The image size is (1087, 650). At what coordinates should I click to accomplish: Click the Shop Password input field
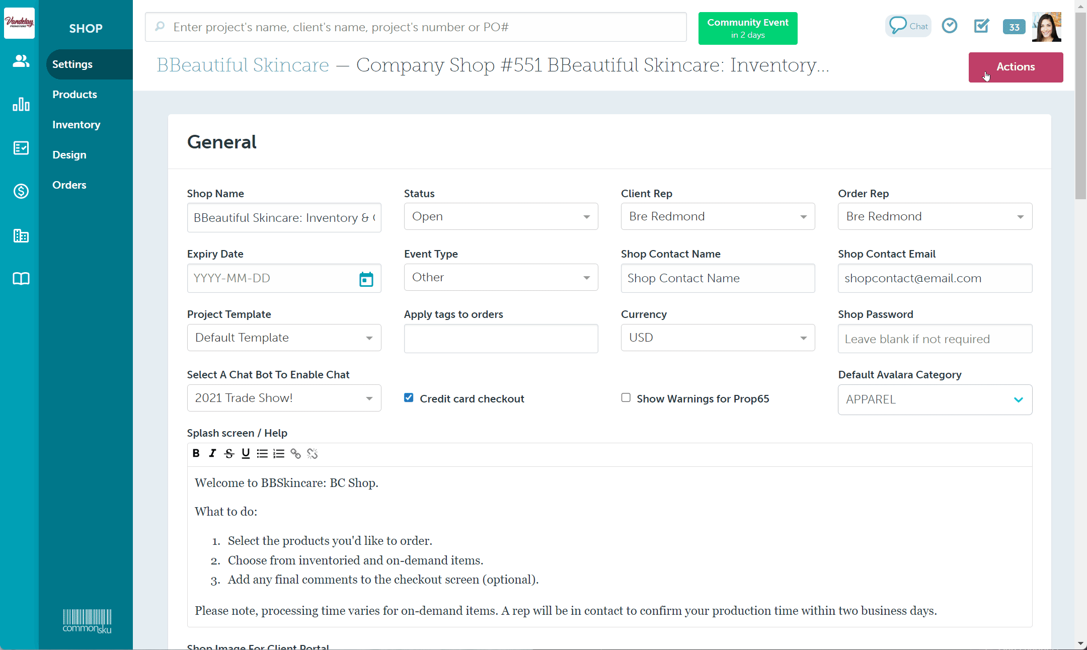pyautogui.click(x=935, y=339)
